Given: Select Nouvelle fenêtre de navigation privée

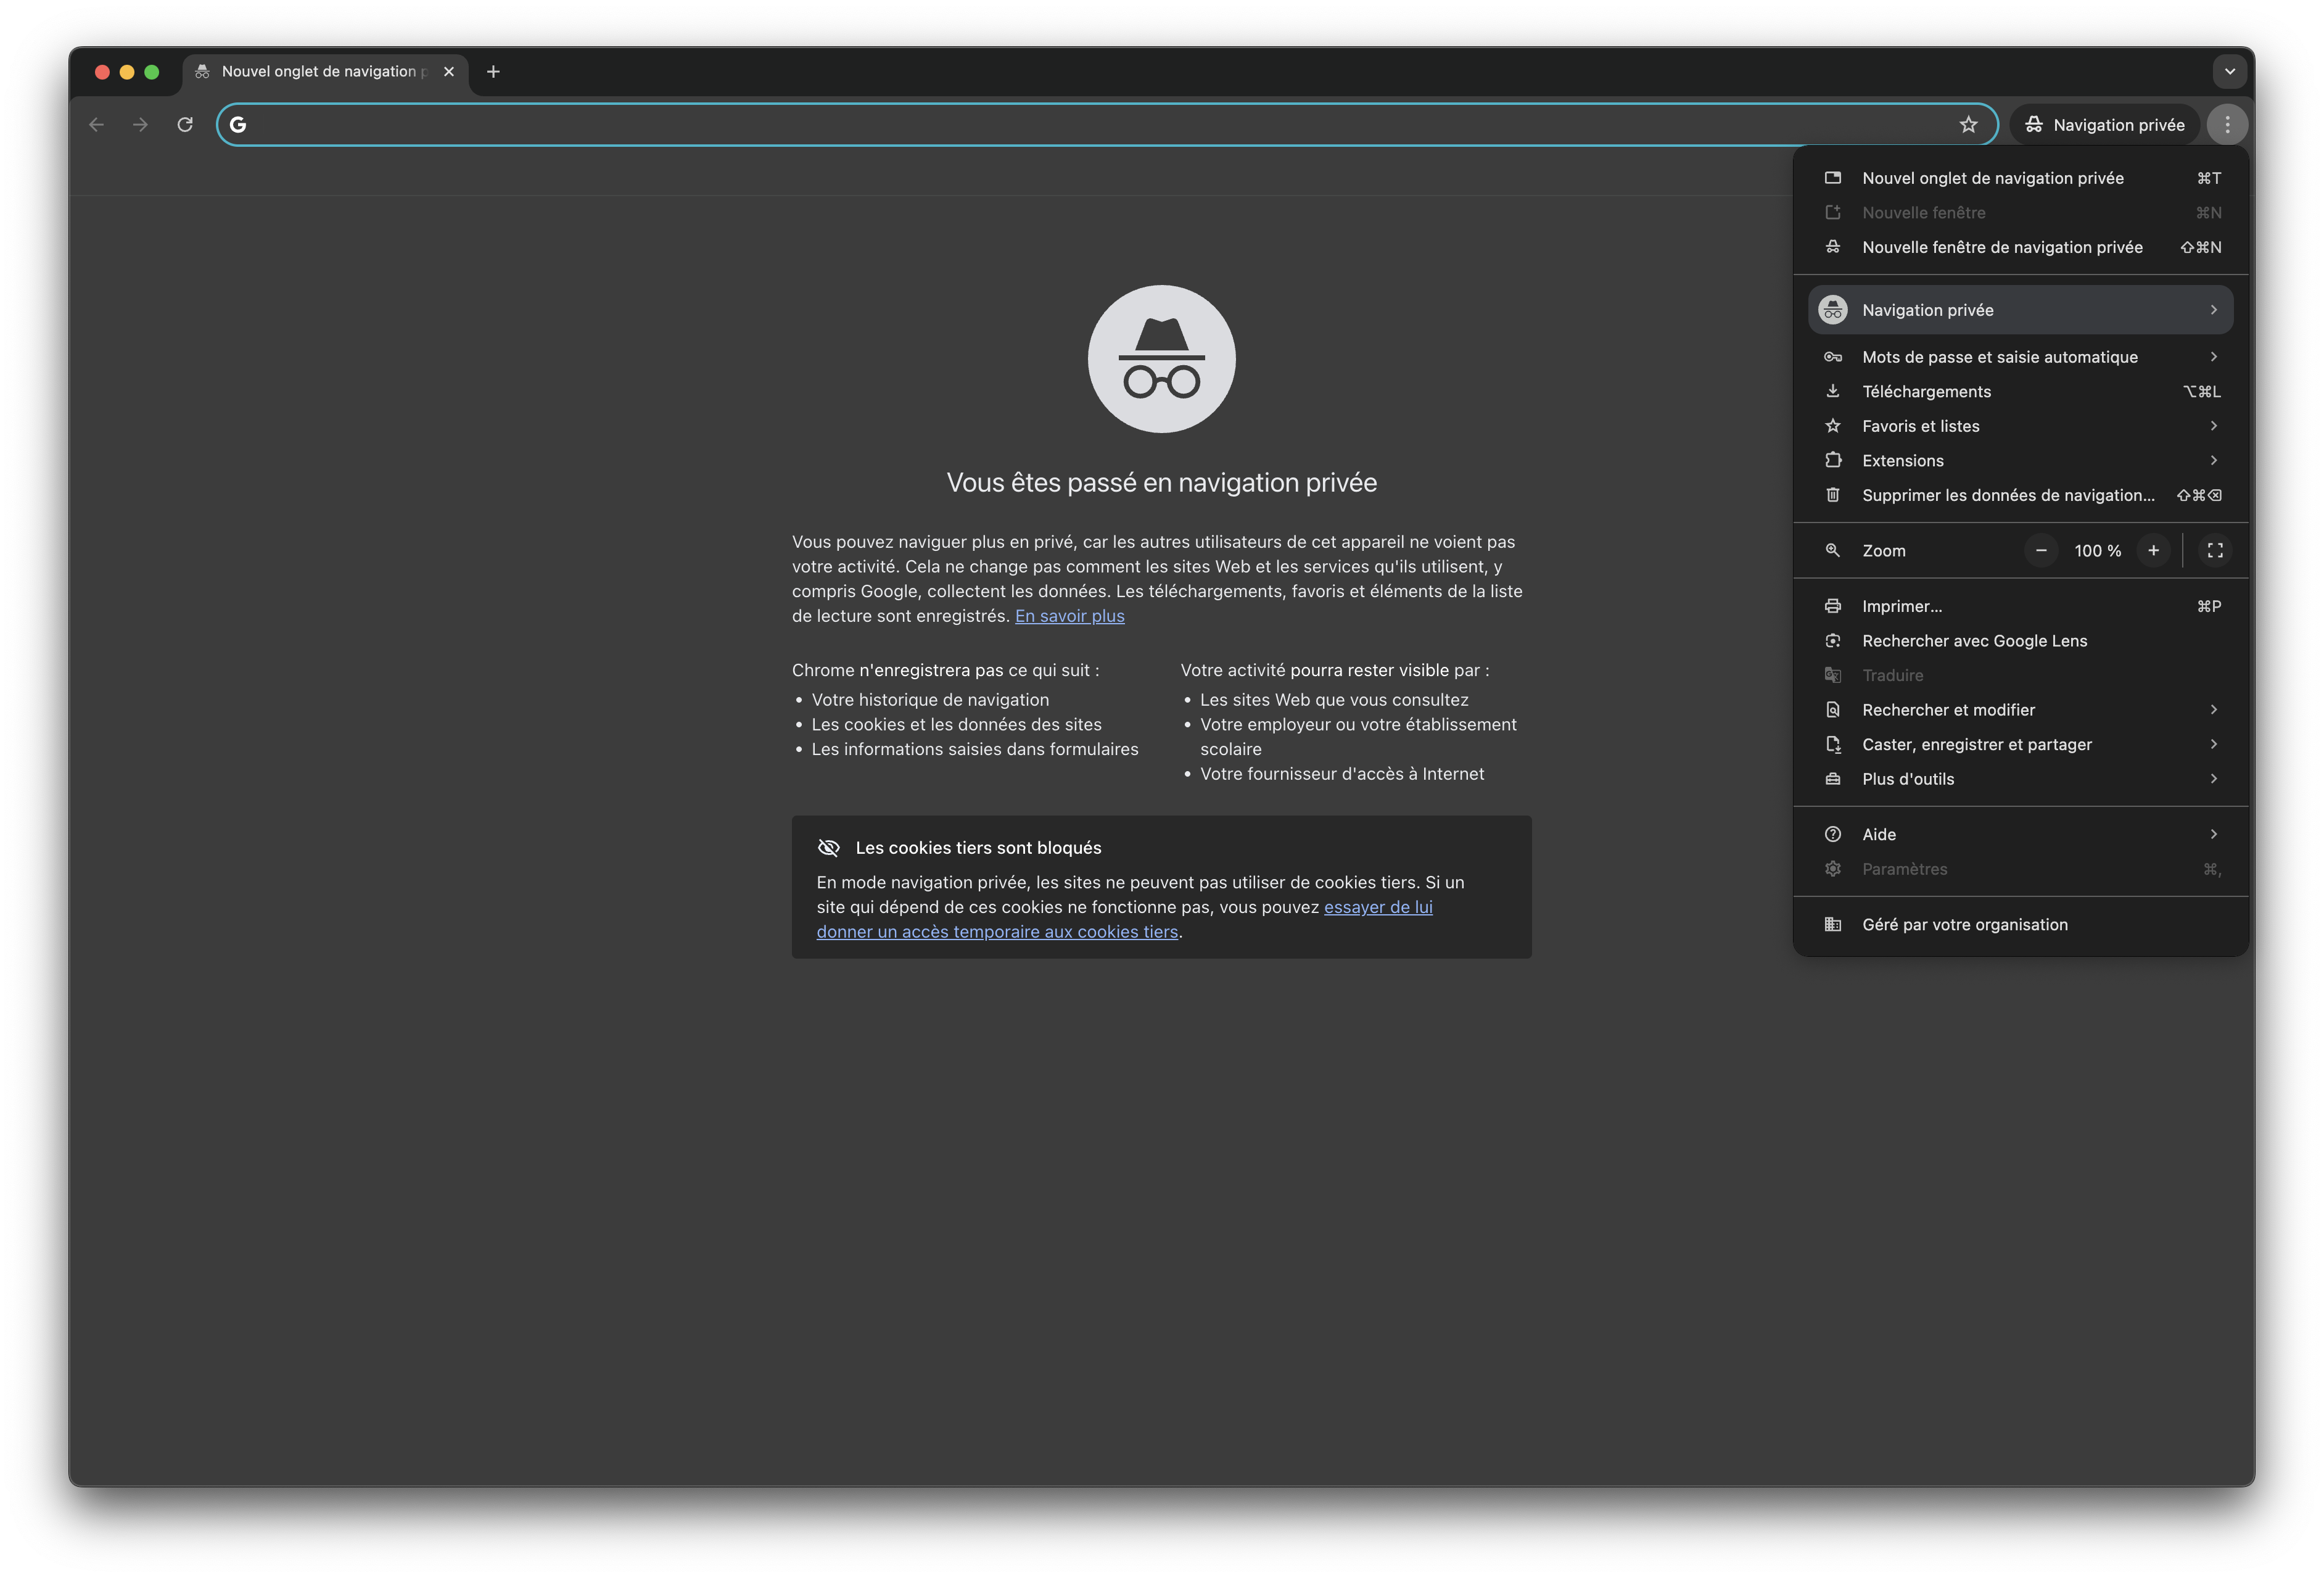Looking at the screenshot, I should (x=2002, y=247).
